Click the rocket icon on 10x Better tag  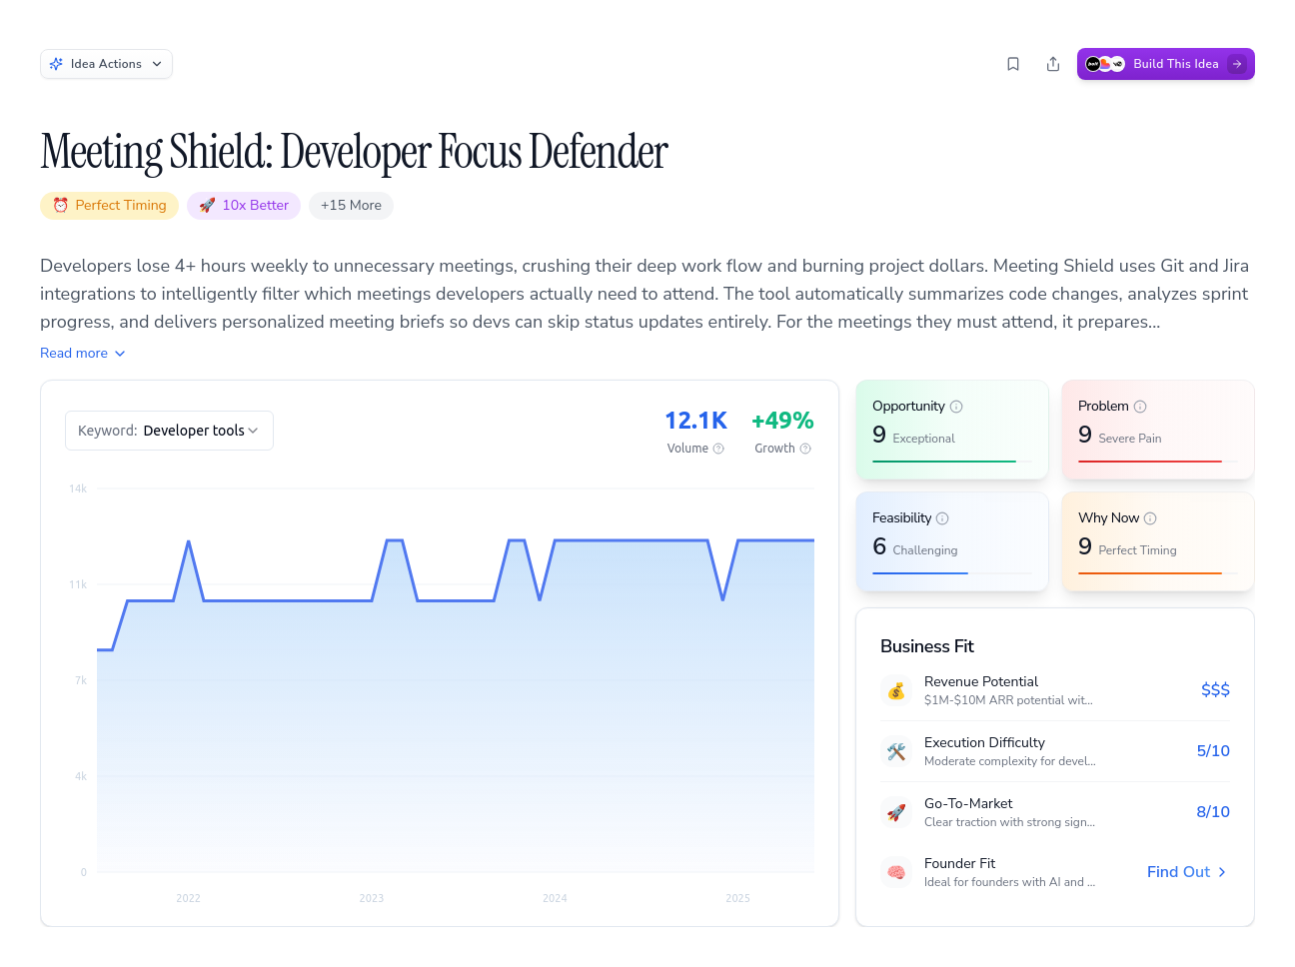[x=207, y=206]
